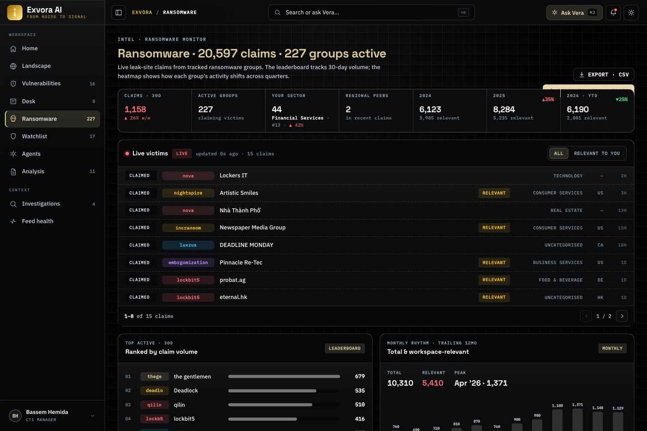Open the Pinnacle Re-Tec claim
Screen dimensions: 647x431
click(x=376, y=263)
